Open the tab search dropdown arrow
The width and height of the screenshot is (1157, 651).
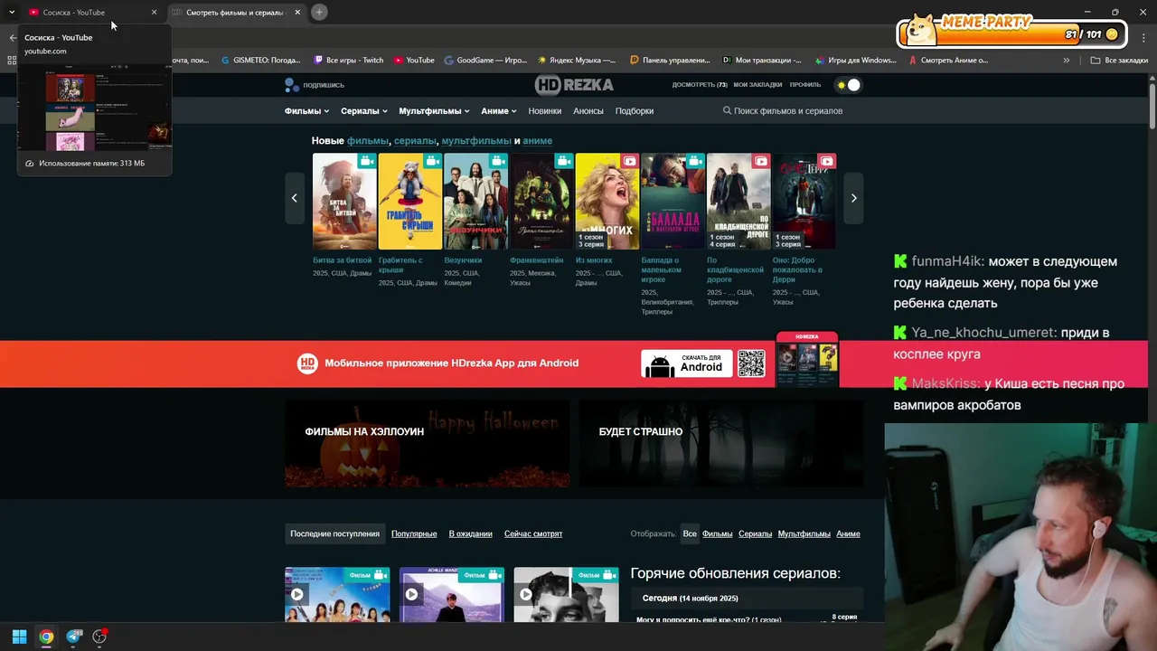tap(12, 13)
